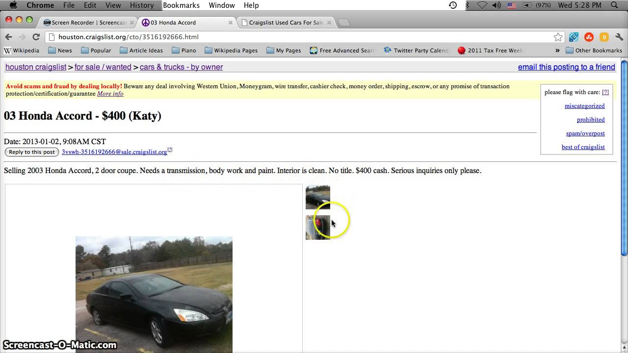Flag the post as spam/overpost

coord(585,133)
